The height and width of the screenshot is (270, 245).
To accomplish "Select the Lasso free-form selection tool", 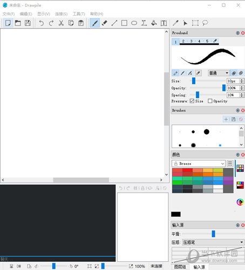I will point(205,23).
